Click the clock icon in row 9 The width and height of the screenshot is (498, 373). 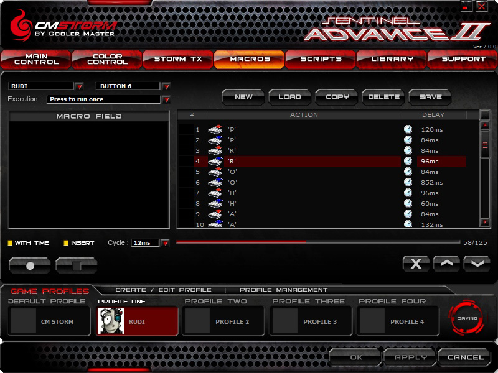408,214
